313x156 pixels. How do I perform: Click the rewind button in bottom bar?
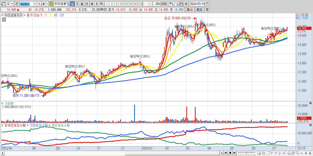226,153
